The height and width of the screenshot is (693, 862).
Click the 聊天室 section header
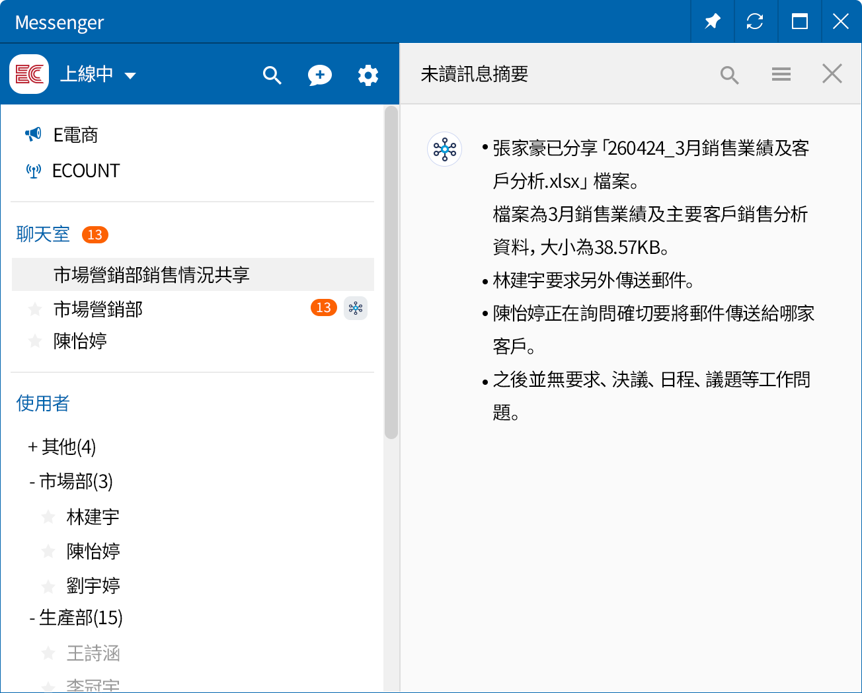[x=43, y=234]
